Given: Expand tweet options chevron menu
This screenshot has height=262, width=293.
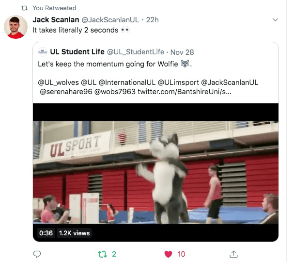Looking at the screenshot, I should point(275,19).
